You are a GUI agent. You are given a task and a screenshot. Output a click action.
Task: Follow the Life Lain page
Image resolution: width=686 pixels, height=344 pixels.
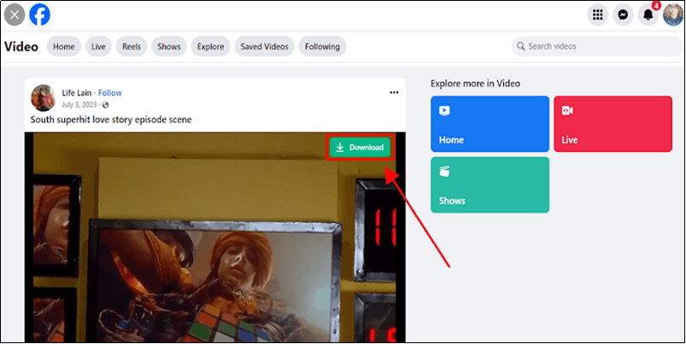(110, 93)
